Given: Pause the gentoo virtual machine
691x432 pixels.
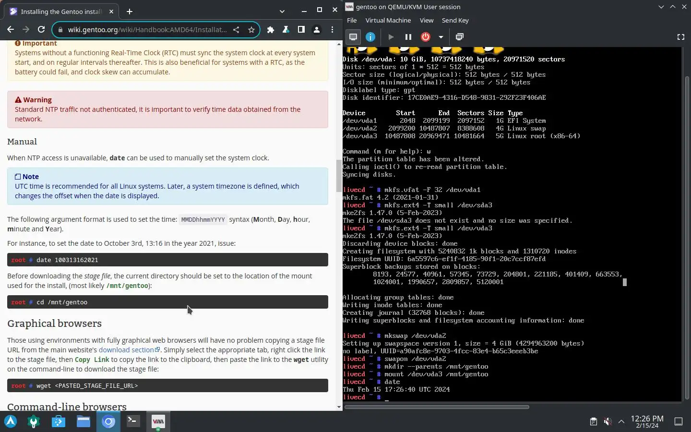Looking at the screenshot, I should [x=408, y=37].
